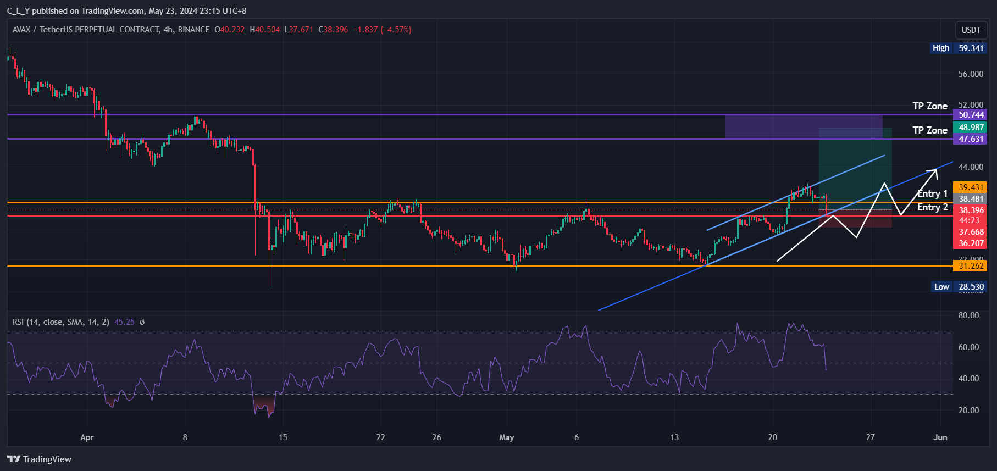Screen dimensions: 997x471
Task: Click the 22 date axis label
Action: 381,437
